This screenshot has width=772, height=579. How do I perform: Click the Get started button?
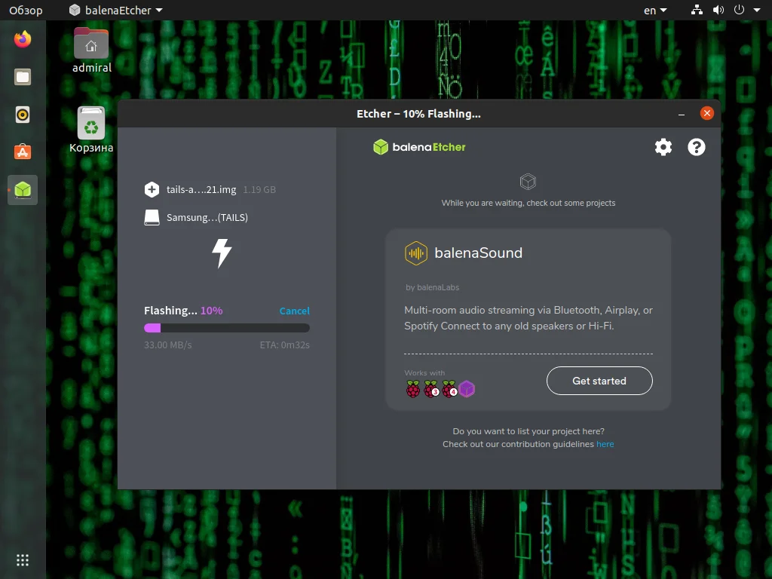(x=599, y=381)
